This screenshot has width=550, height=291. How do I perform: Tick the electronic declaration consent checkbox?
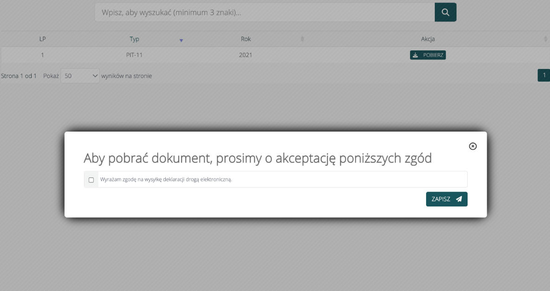tap(91, 180)
